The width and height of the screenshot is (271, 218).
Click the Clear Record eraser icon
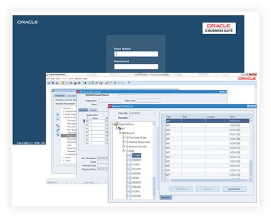point(97,83)
